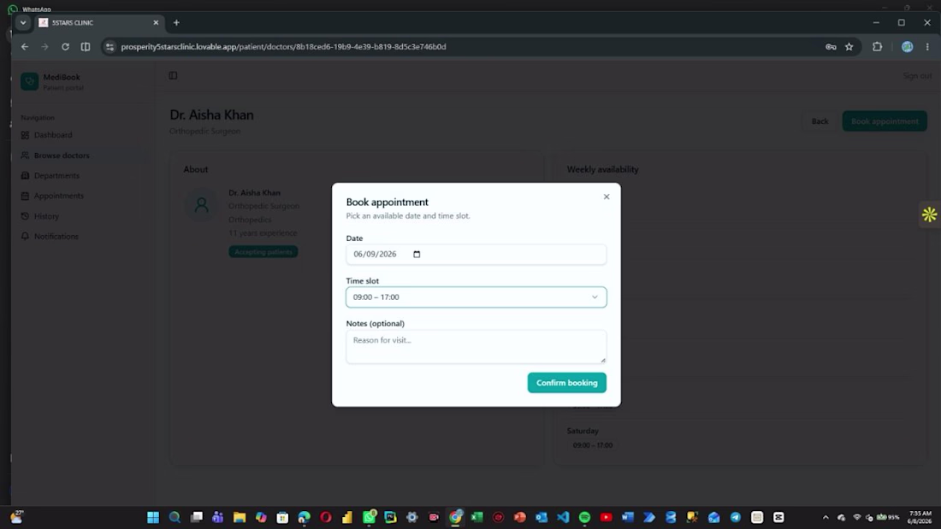Open the password manager key icon
Screen dimensions: 941x529
click(x=831, y=47)
